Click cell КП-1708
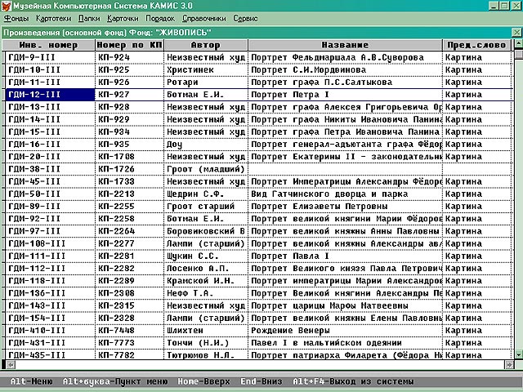The width and height of the screenshot is (523, 392). (x=129, y=157)
